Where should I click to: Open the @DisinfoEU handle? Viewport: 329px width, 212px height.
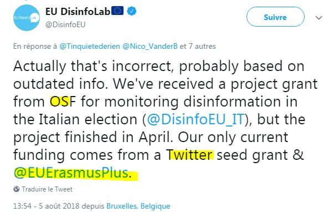point(65,24)
